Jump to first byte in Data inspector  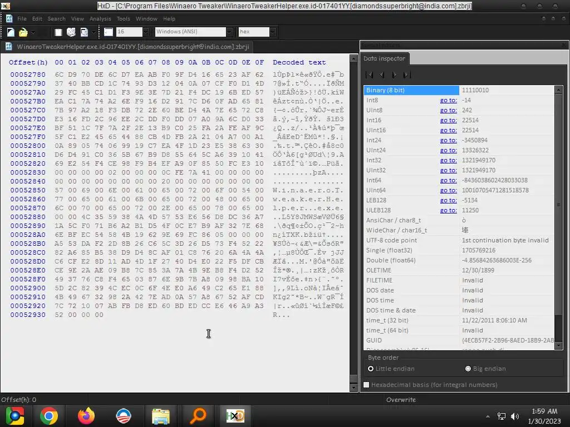[x=370, y=75]
